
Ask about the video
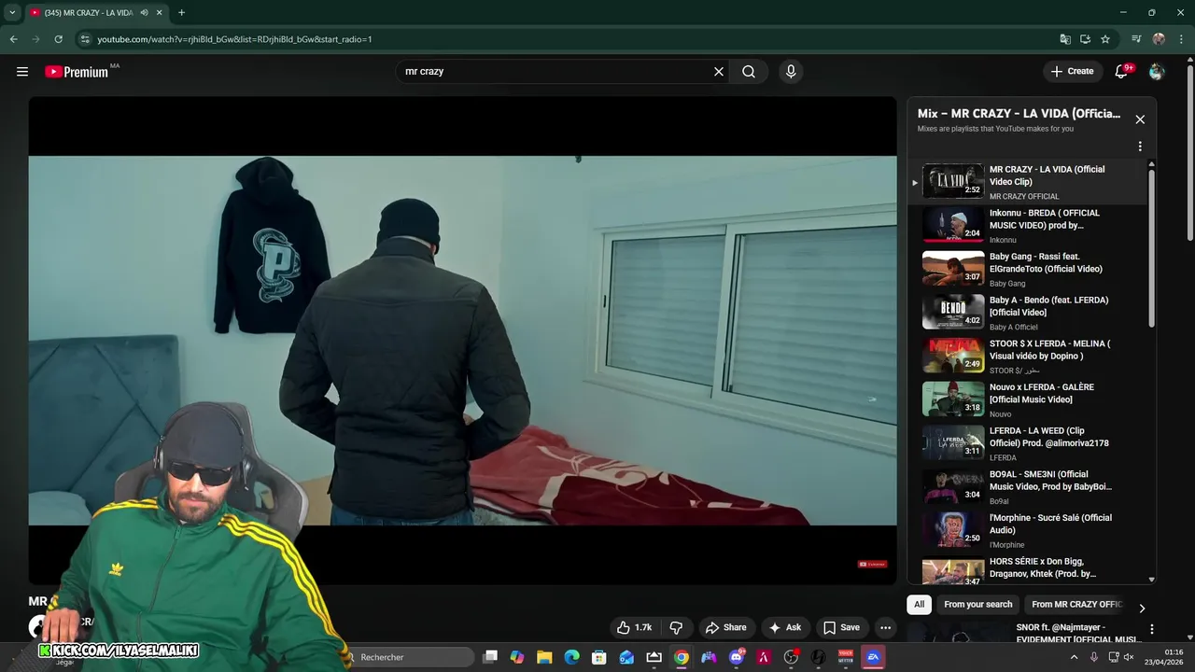click(784, 628)
